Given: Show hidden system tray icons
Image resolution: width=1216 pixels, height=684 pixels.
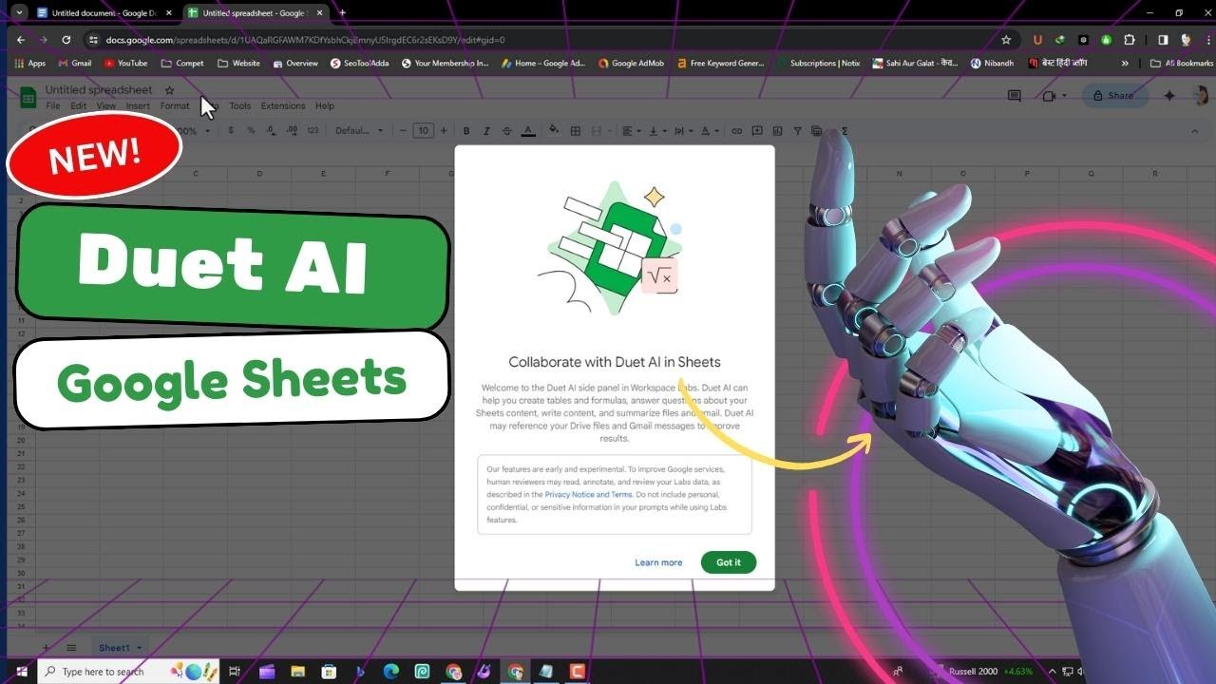Looking at the screenshot, I should coord(1052,672).
